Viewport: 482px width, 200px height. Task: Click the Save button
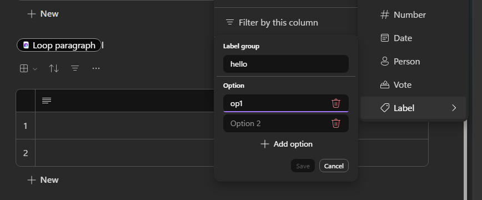pos(303,166)
